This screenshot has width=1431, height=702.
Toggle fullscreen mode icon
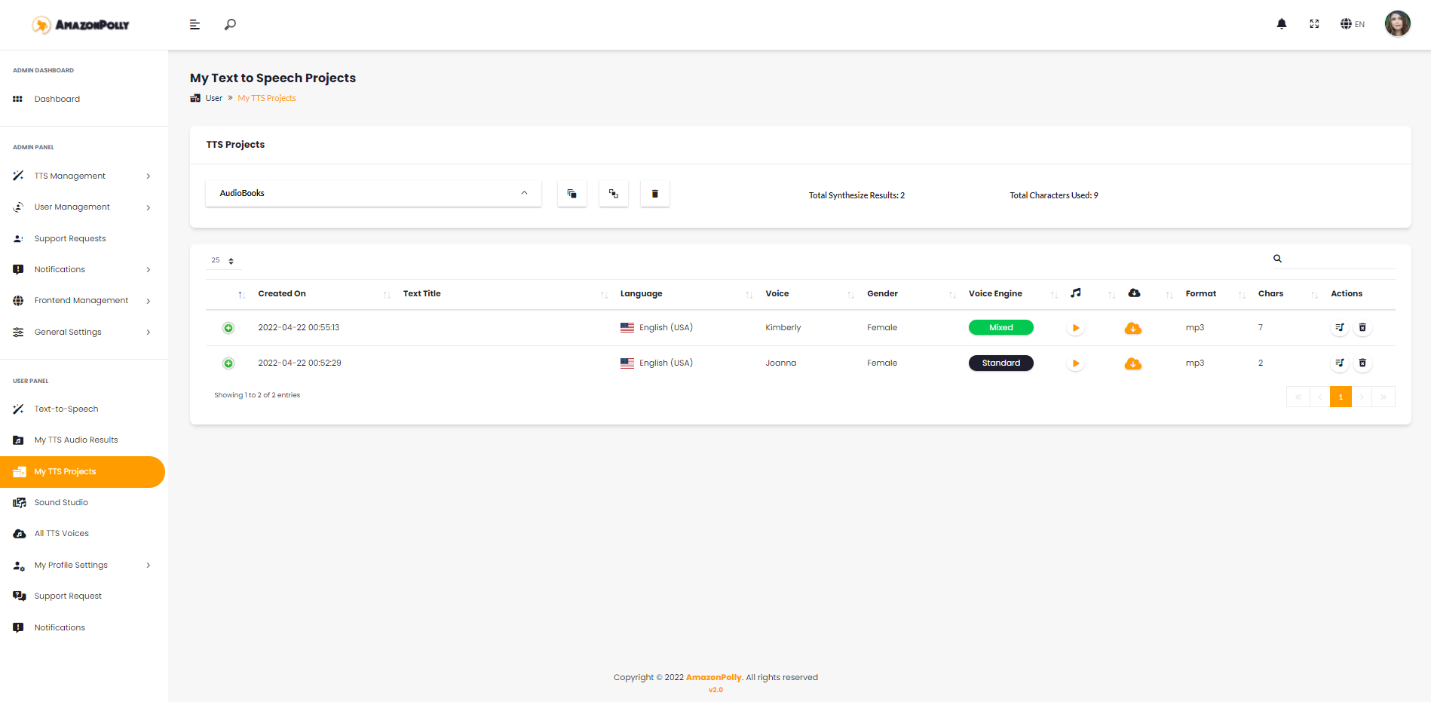(x=1314, y=24)
